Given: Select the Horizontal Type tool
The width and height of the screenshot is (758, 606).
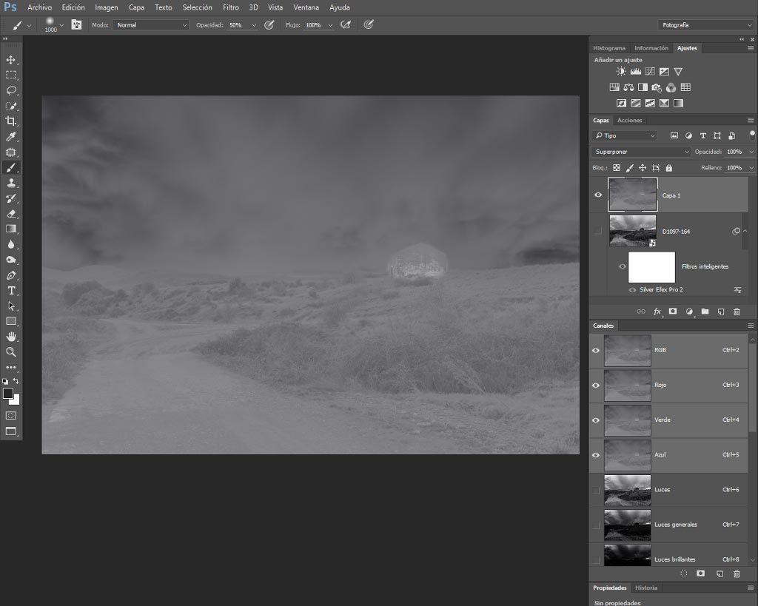Looking at the screenshot, I should [x=10, y=291].
